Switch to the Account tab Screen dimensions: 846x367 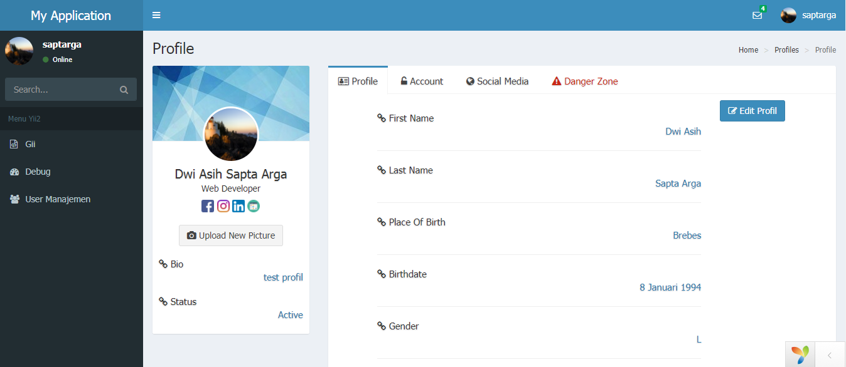pyautogui.click(x=422, y=81)
